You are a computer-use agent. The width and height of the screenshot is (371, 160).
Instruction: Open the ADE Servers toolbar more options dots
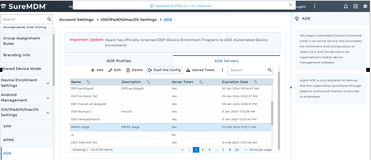coord(222,70)
